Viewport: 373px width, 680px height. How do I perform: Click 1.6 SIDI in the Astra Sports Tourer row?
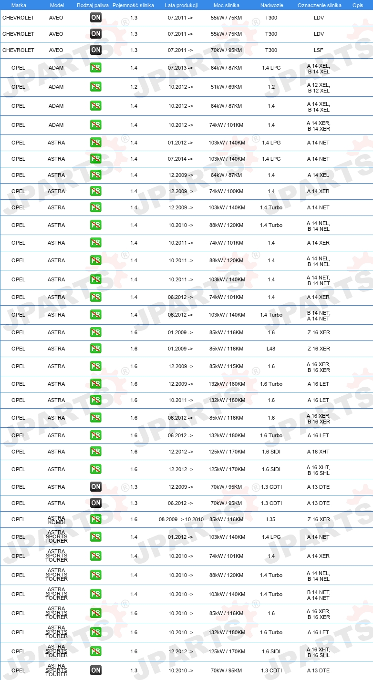click(x=271, y=651)
